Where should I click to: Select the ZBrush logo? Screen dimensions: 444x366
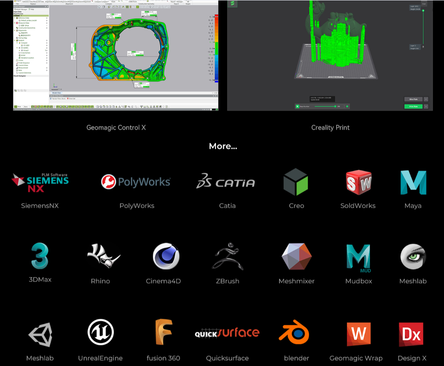pos(228,256)
